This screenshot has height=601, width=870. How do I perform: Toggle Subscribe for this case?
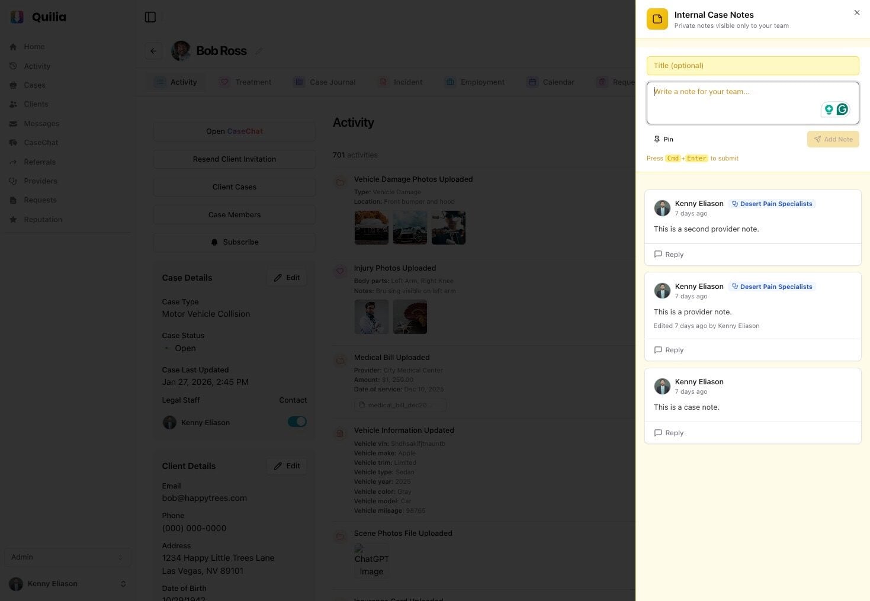(x=234, y=242)
